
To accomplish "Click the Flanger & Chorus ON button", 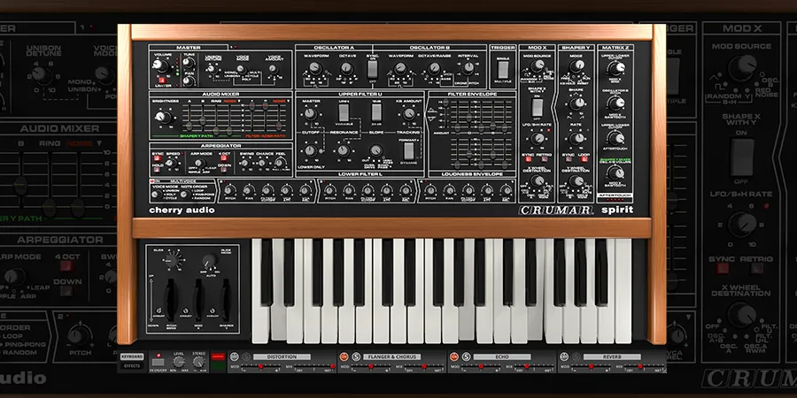I will pos(344,357).
